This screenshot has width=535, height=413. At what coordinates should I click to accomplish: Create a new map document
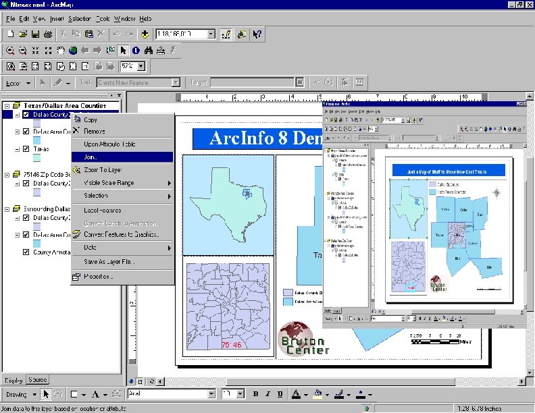click(x=11, y=34)
